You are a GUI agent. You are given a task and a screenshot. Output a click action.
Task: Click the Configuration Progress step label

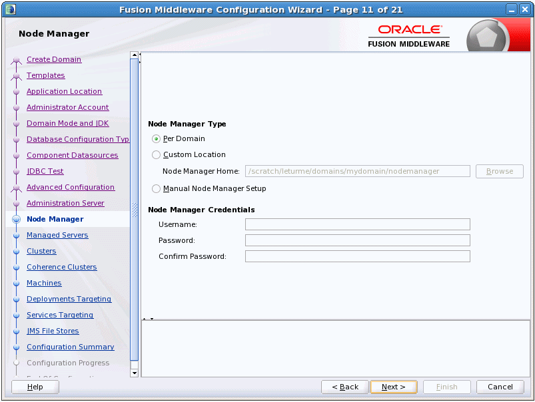pyautogui.click(x=68, y=363)
